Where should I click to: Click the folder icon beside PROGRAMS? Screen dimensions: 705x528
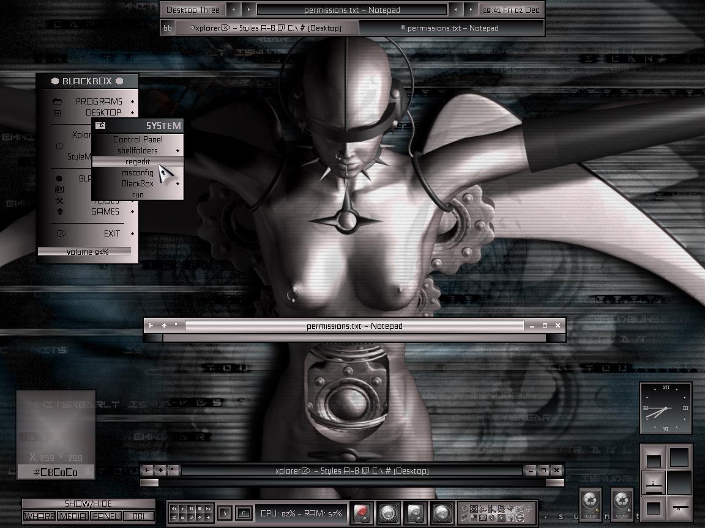[x=57, y=101]
